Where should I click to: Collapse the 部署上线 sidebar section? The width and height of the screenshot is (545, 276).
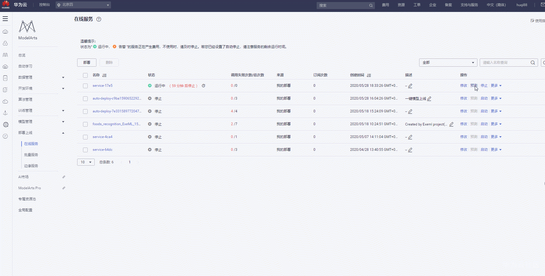pos(63,133)
